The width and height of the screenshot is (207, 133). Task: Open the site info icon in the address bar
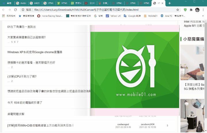click(x=23, y=10)
